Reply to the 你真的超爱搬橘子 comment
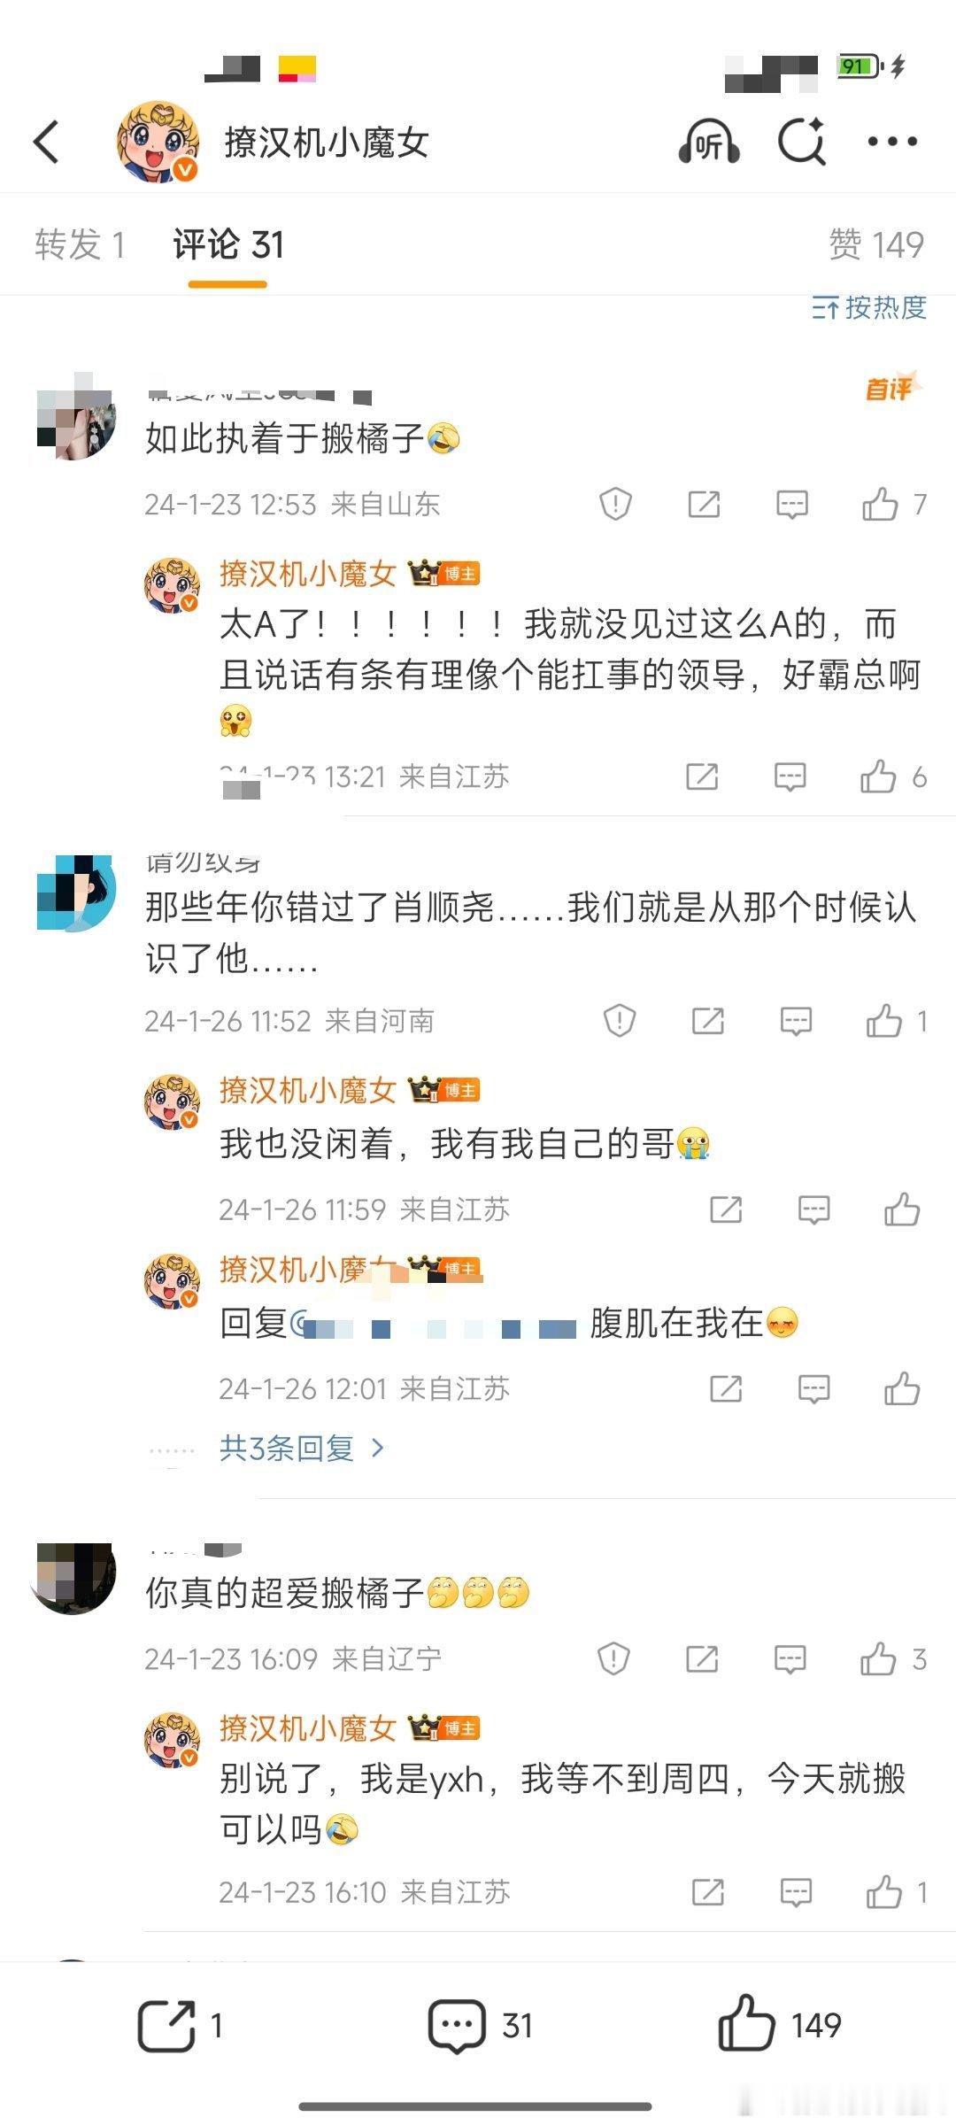The image size is (956, 2125). coord(790,1659)
